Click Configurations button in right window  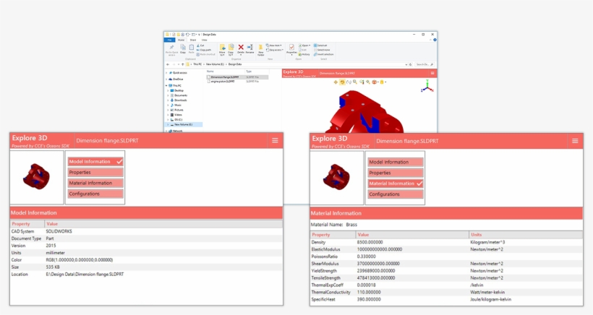(x=395, y=194)
